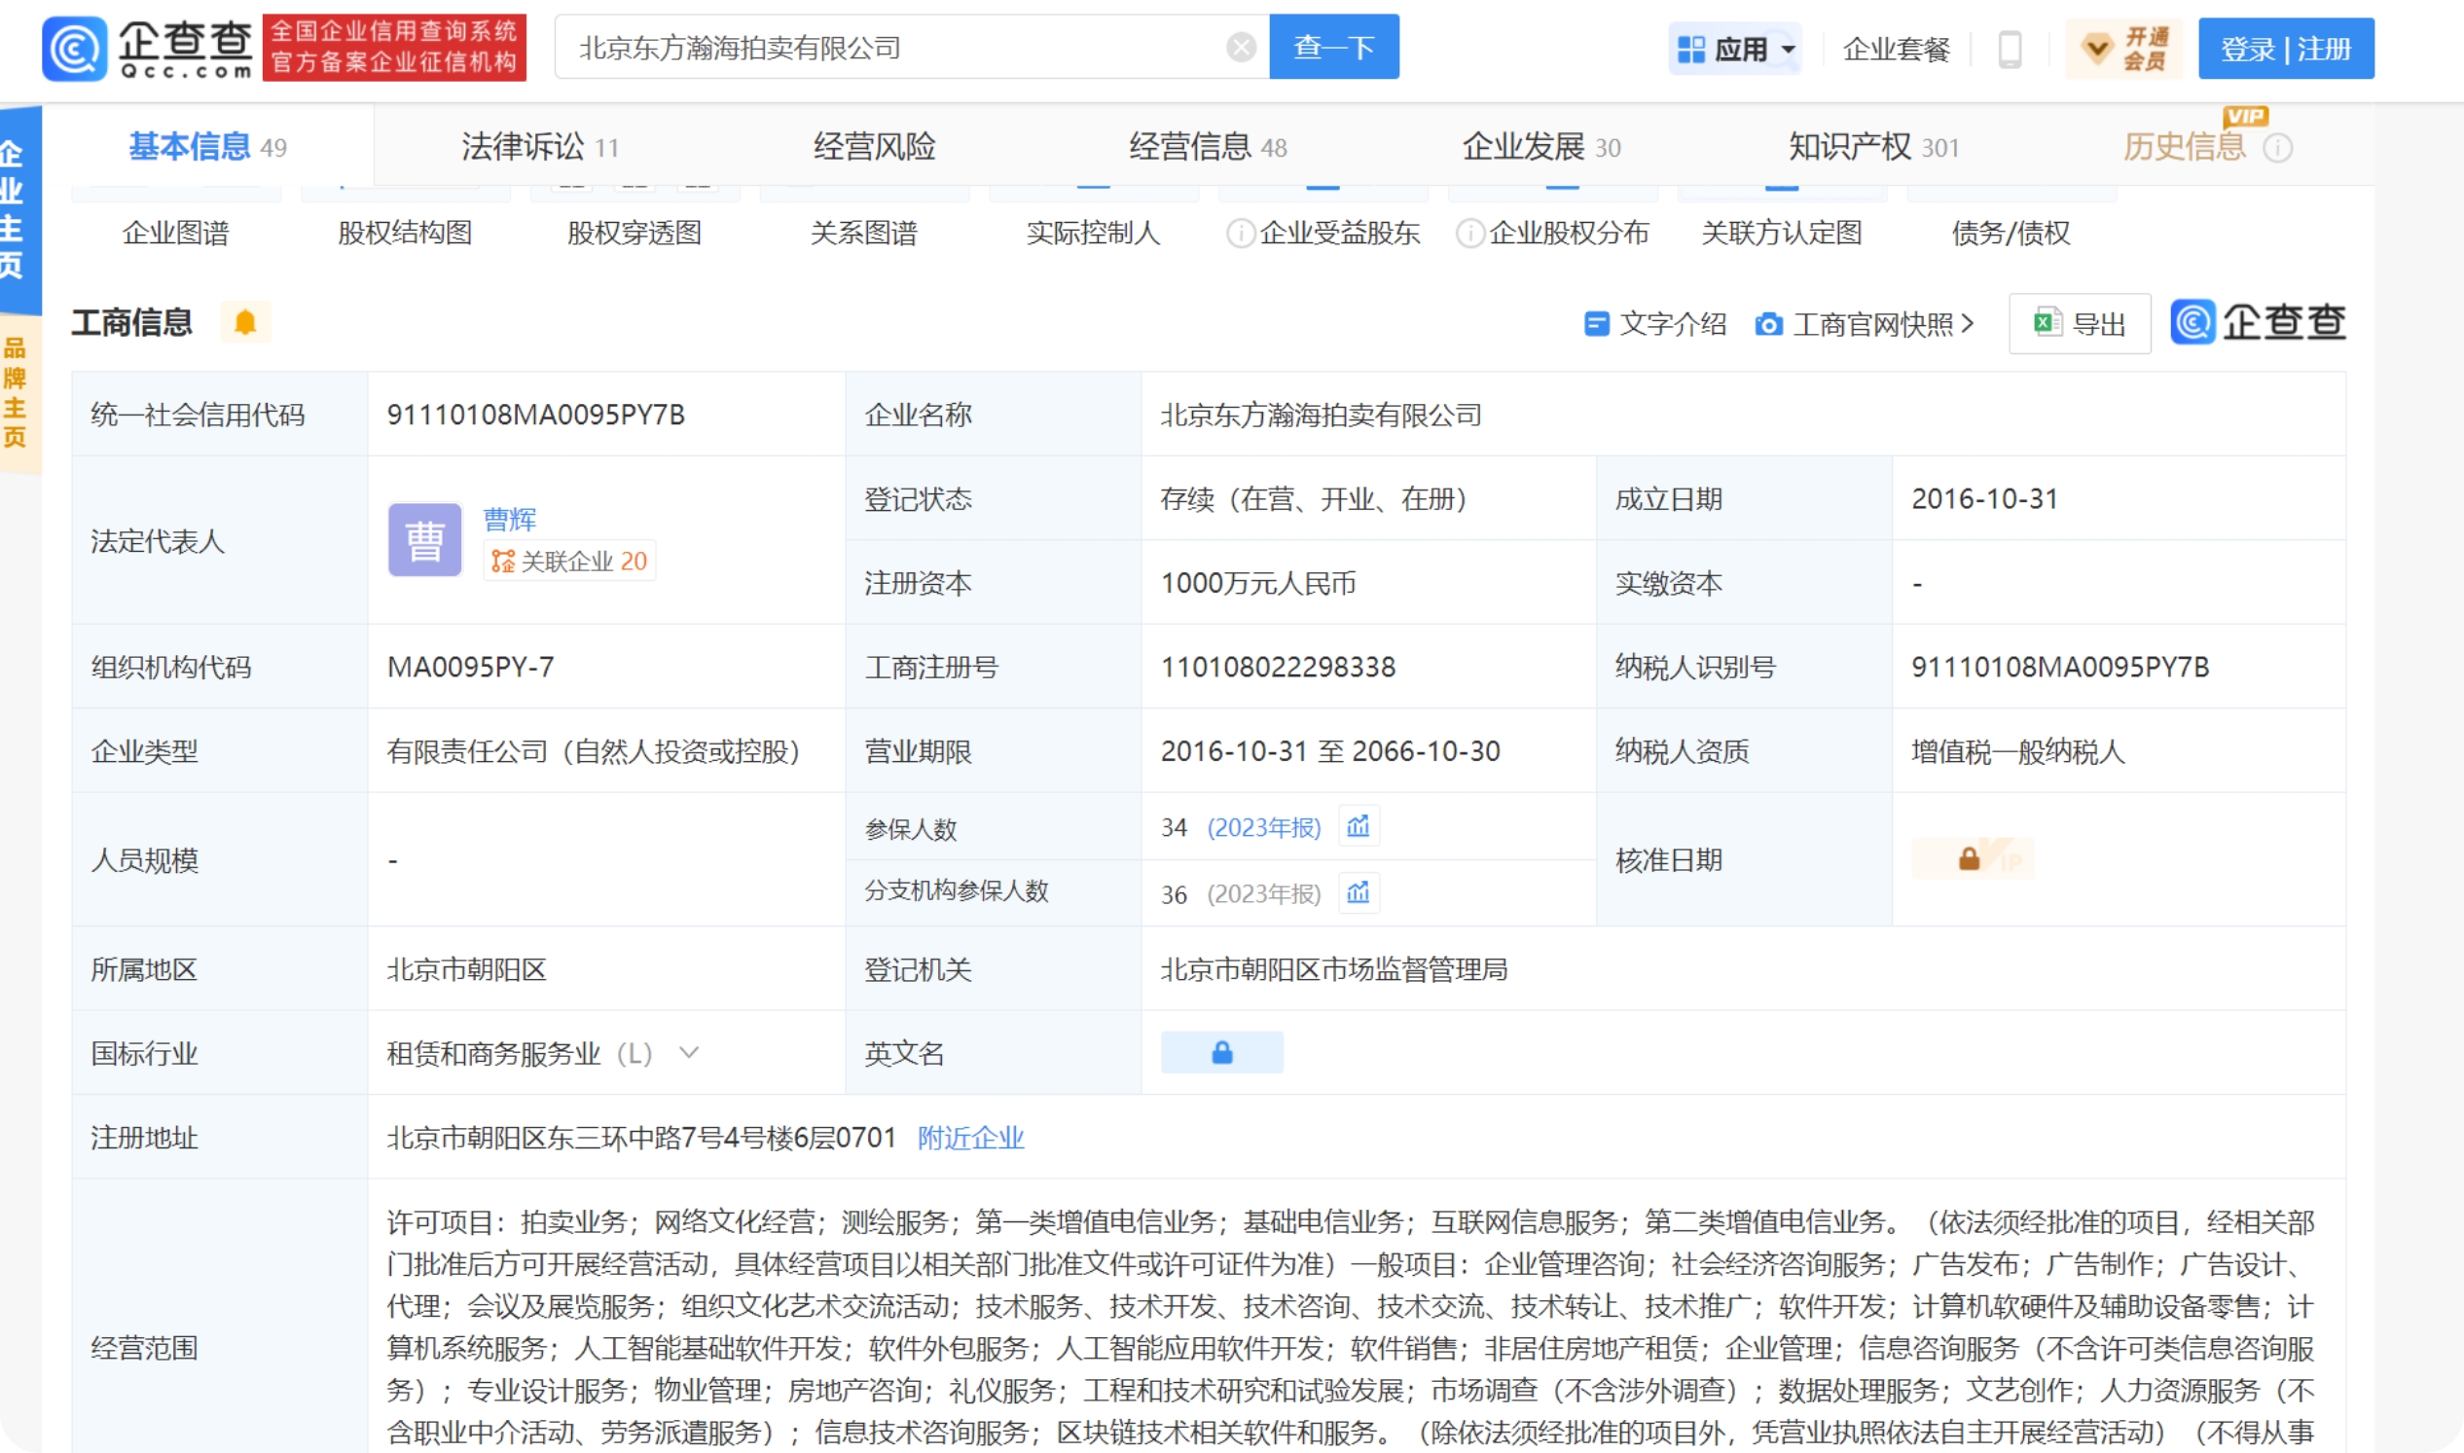The width and height of the screenshot is (2464, 1453).
Task: Open the 基本信息 tab
Action: click(x=207, y=147)
